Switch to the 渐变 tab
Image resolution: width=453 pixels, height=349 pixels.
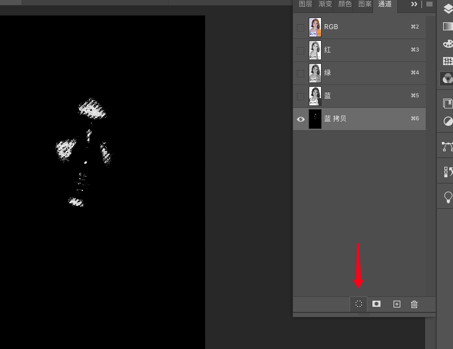click(x=325, y=4)
